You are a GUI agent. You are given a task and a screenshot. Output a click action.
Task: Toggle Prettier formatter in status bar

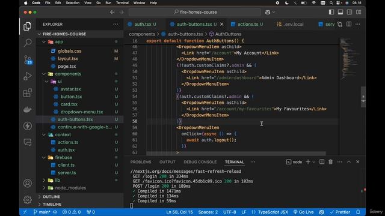[340, 212]
